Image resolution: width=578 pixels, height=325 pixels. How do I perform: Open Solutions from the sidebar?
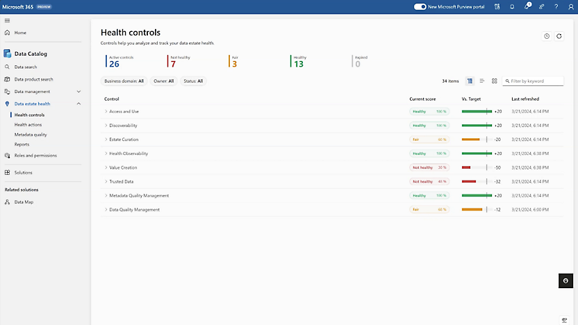pyautogui.click(x=23, y=172)
